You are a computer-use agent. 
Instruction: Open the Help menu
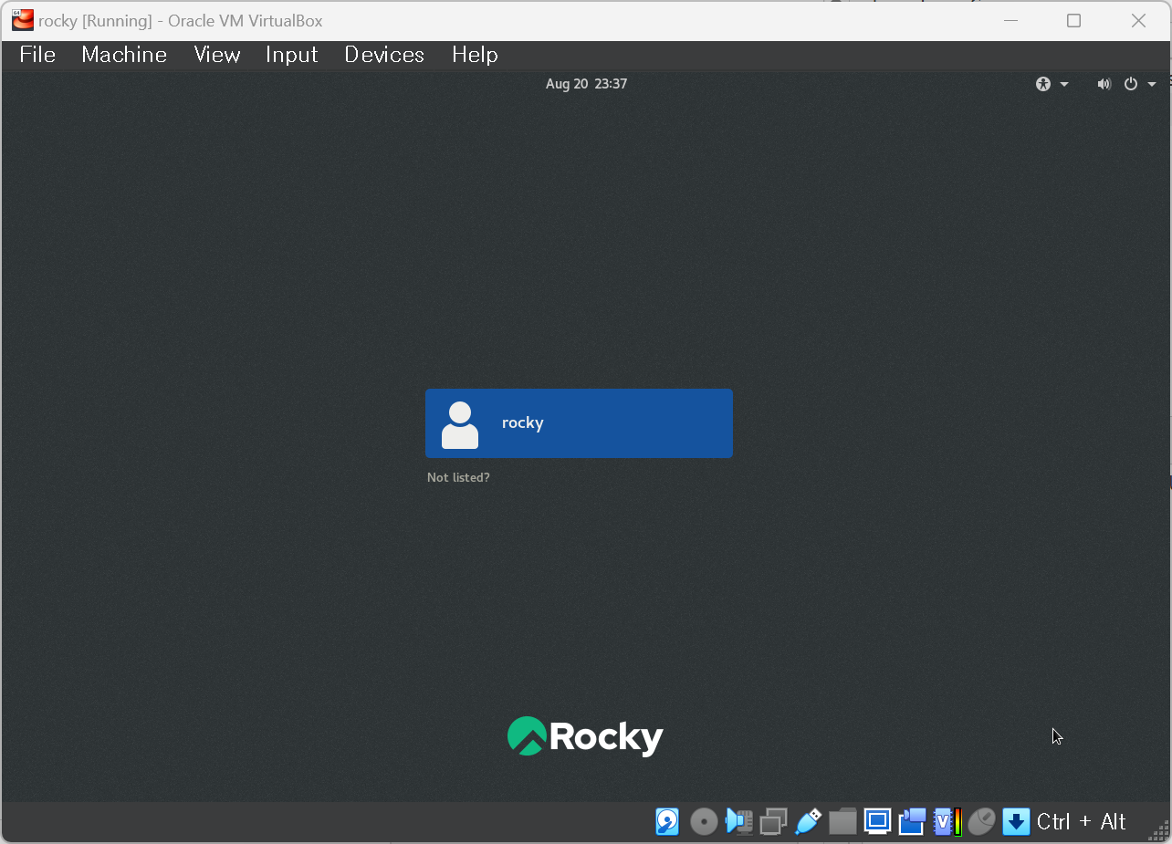(x=475, y=55)
